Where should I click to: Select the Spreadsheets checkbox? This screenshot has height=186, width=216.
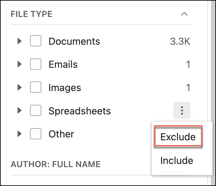(x=35, y=111)
